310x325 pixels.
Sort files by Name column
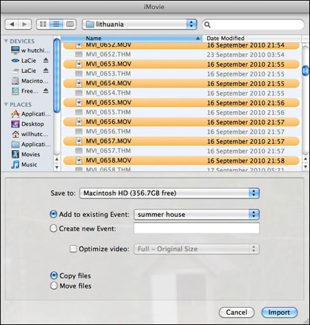pos(132,39)
